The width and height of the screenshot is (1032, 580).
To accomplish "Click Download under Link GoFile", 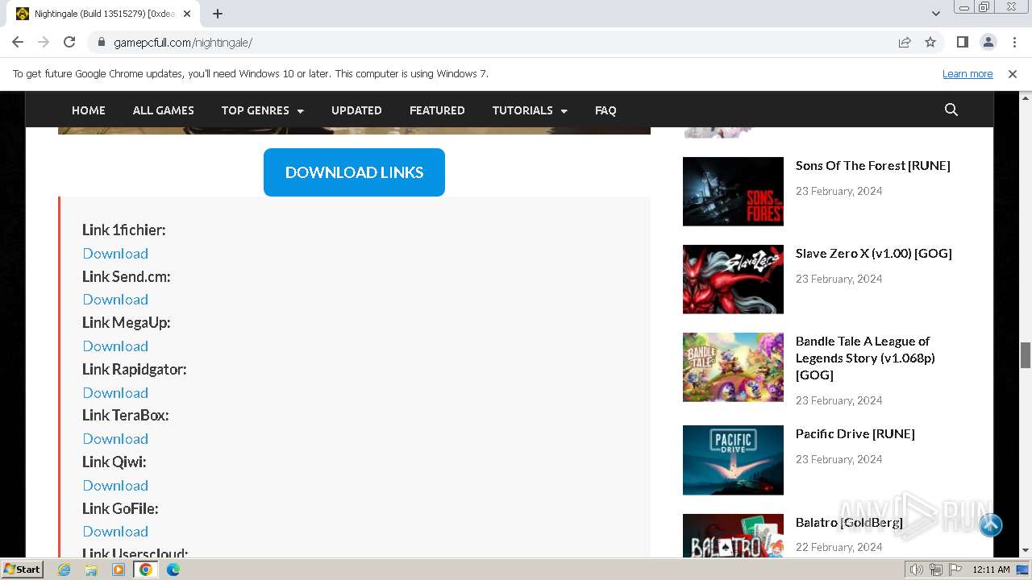I will click(115, 532).
